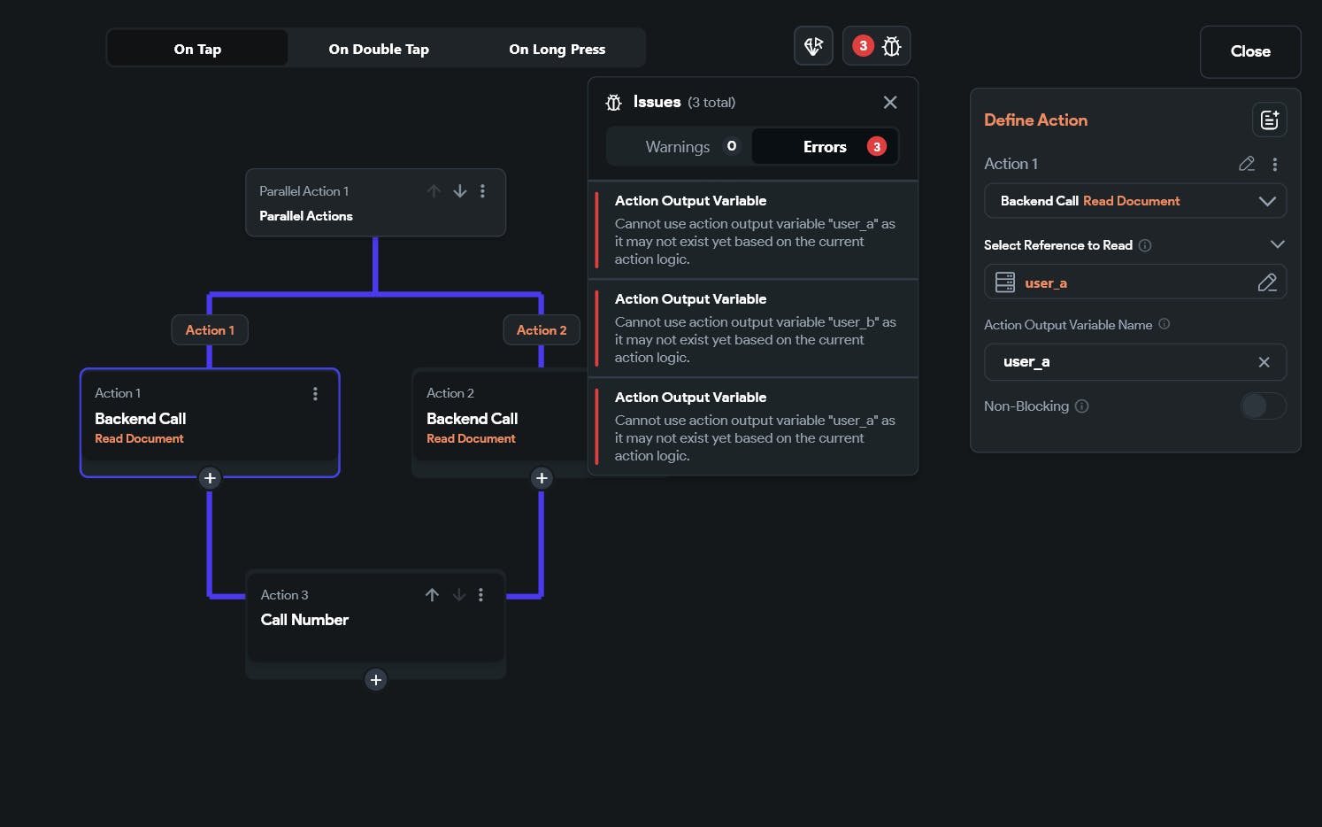
Task: Show info for Action Output Variable Name
Action: click(1164, 324)
